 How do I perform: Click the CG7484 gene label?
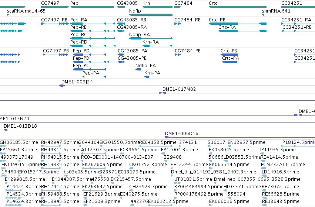[x=183, y=3]
